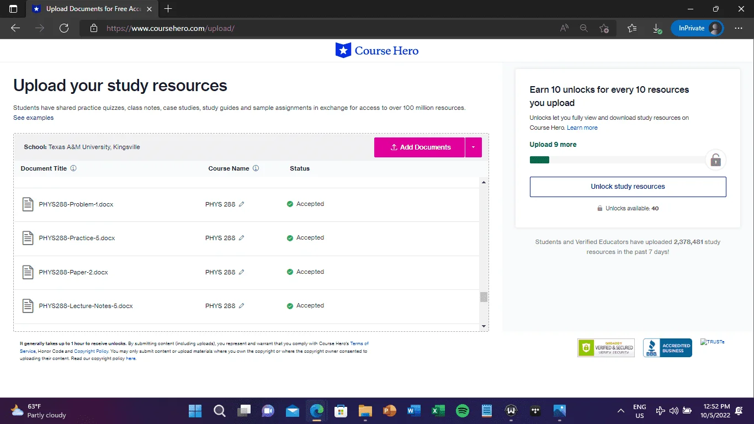
Task: Open the Favorites list
Action: tap(632, 28)
